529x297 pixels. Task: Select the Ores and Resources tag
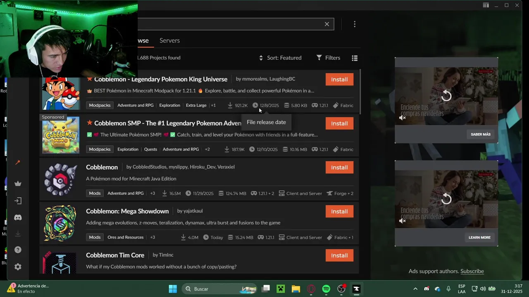click(x=125, y=237)
